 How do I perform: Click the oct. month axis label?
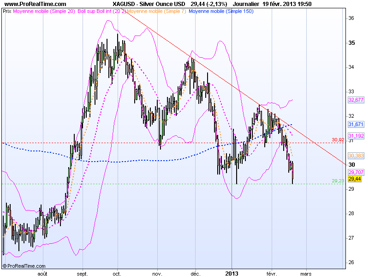tap(117, 274)
